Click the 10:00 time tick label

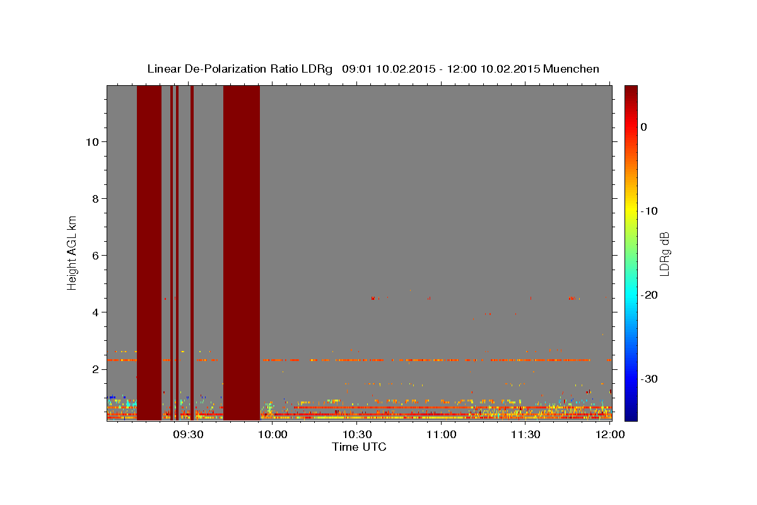[x=273, y=434]
